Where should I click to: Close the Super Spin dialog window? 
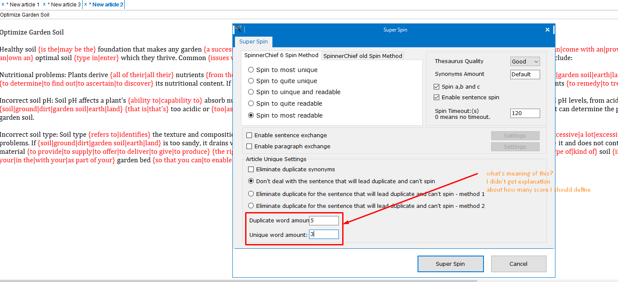(547, 30)
